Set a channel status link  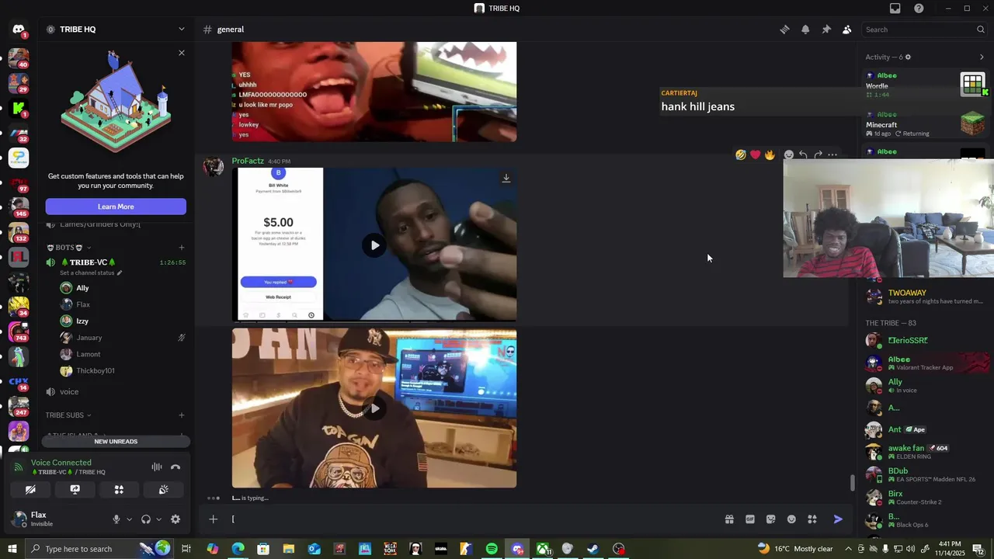tap(91, 273)
